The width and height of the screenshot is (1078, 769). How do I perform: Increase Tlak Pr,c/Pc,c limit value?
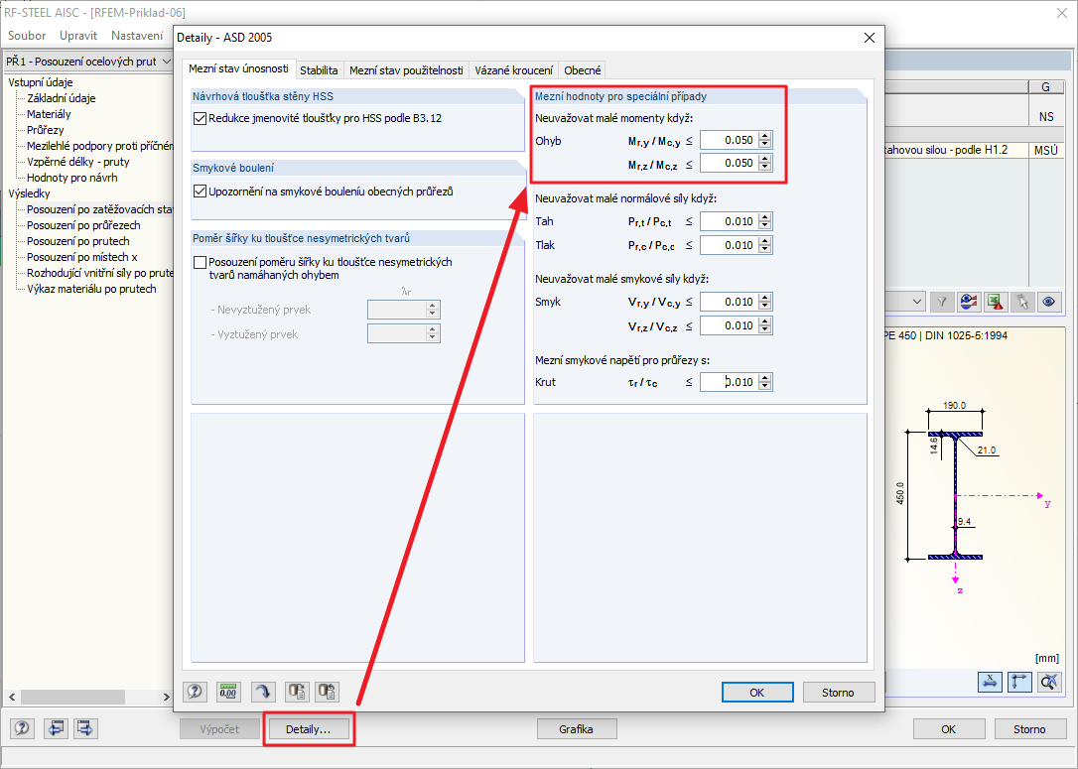pyautogui.click(x=764, y=241)
